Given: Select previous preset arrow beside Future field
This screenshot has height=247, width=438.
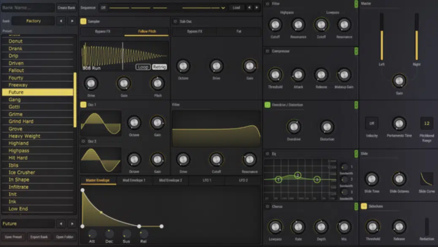Looking at the screenshot, I should click(x=61, y=223).
